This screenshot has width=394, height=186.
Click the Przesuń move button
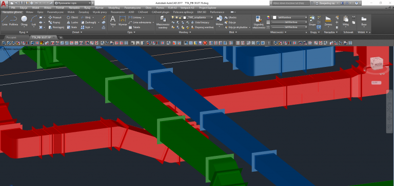tap(55, 17)
